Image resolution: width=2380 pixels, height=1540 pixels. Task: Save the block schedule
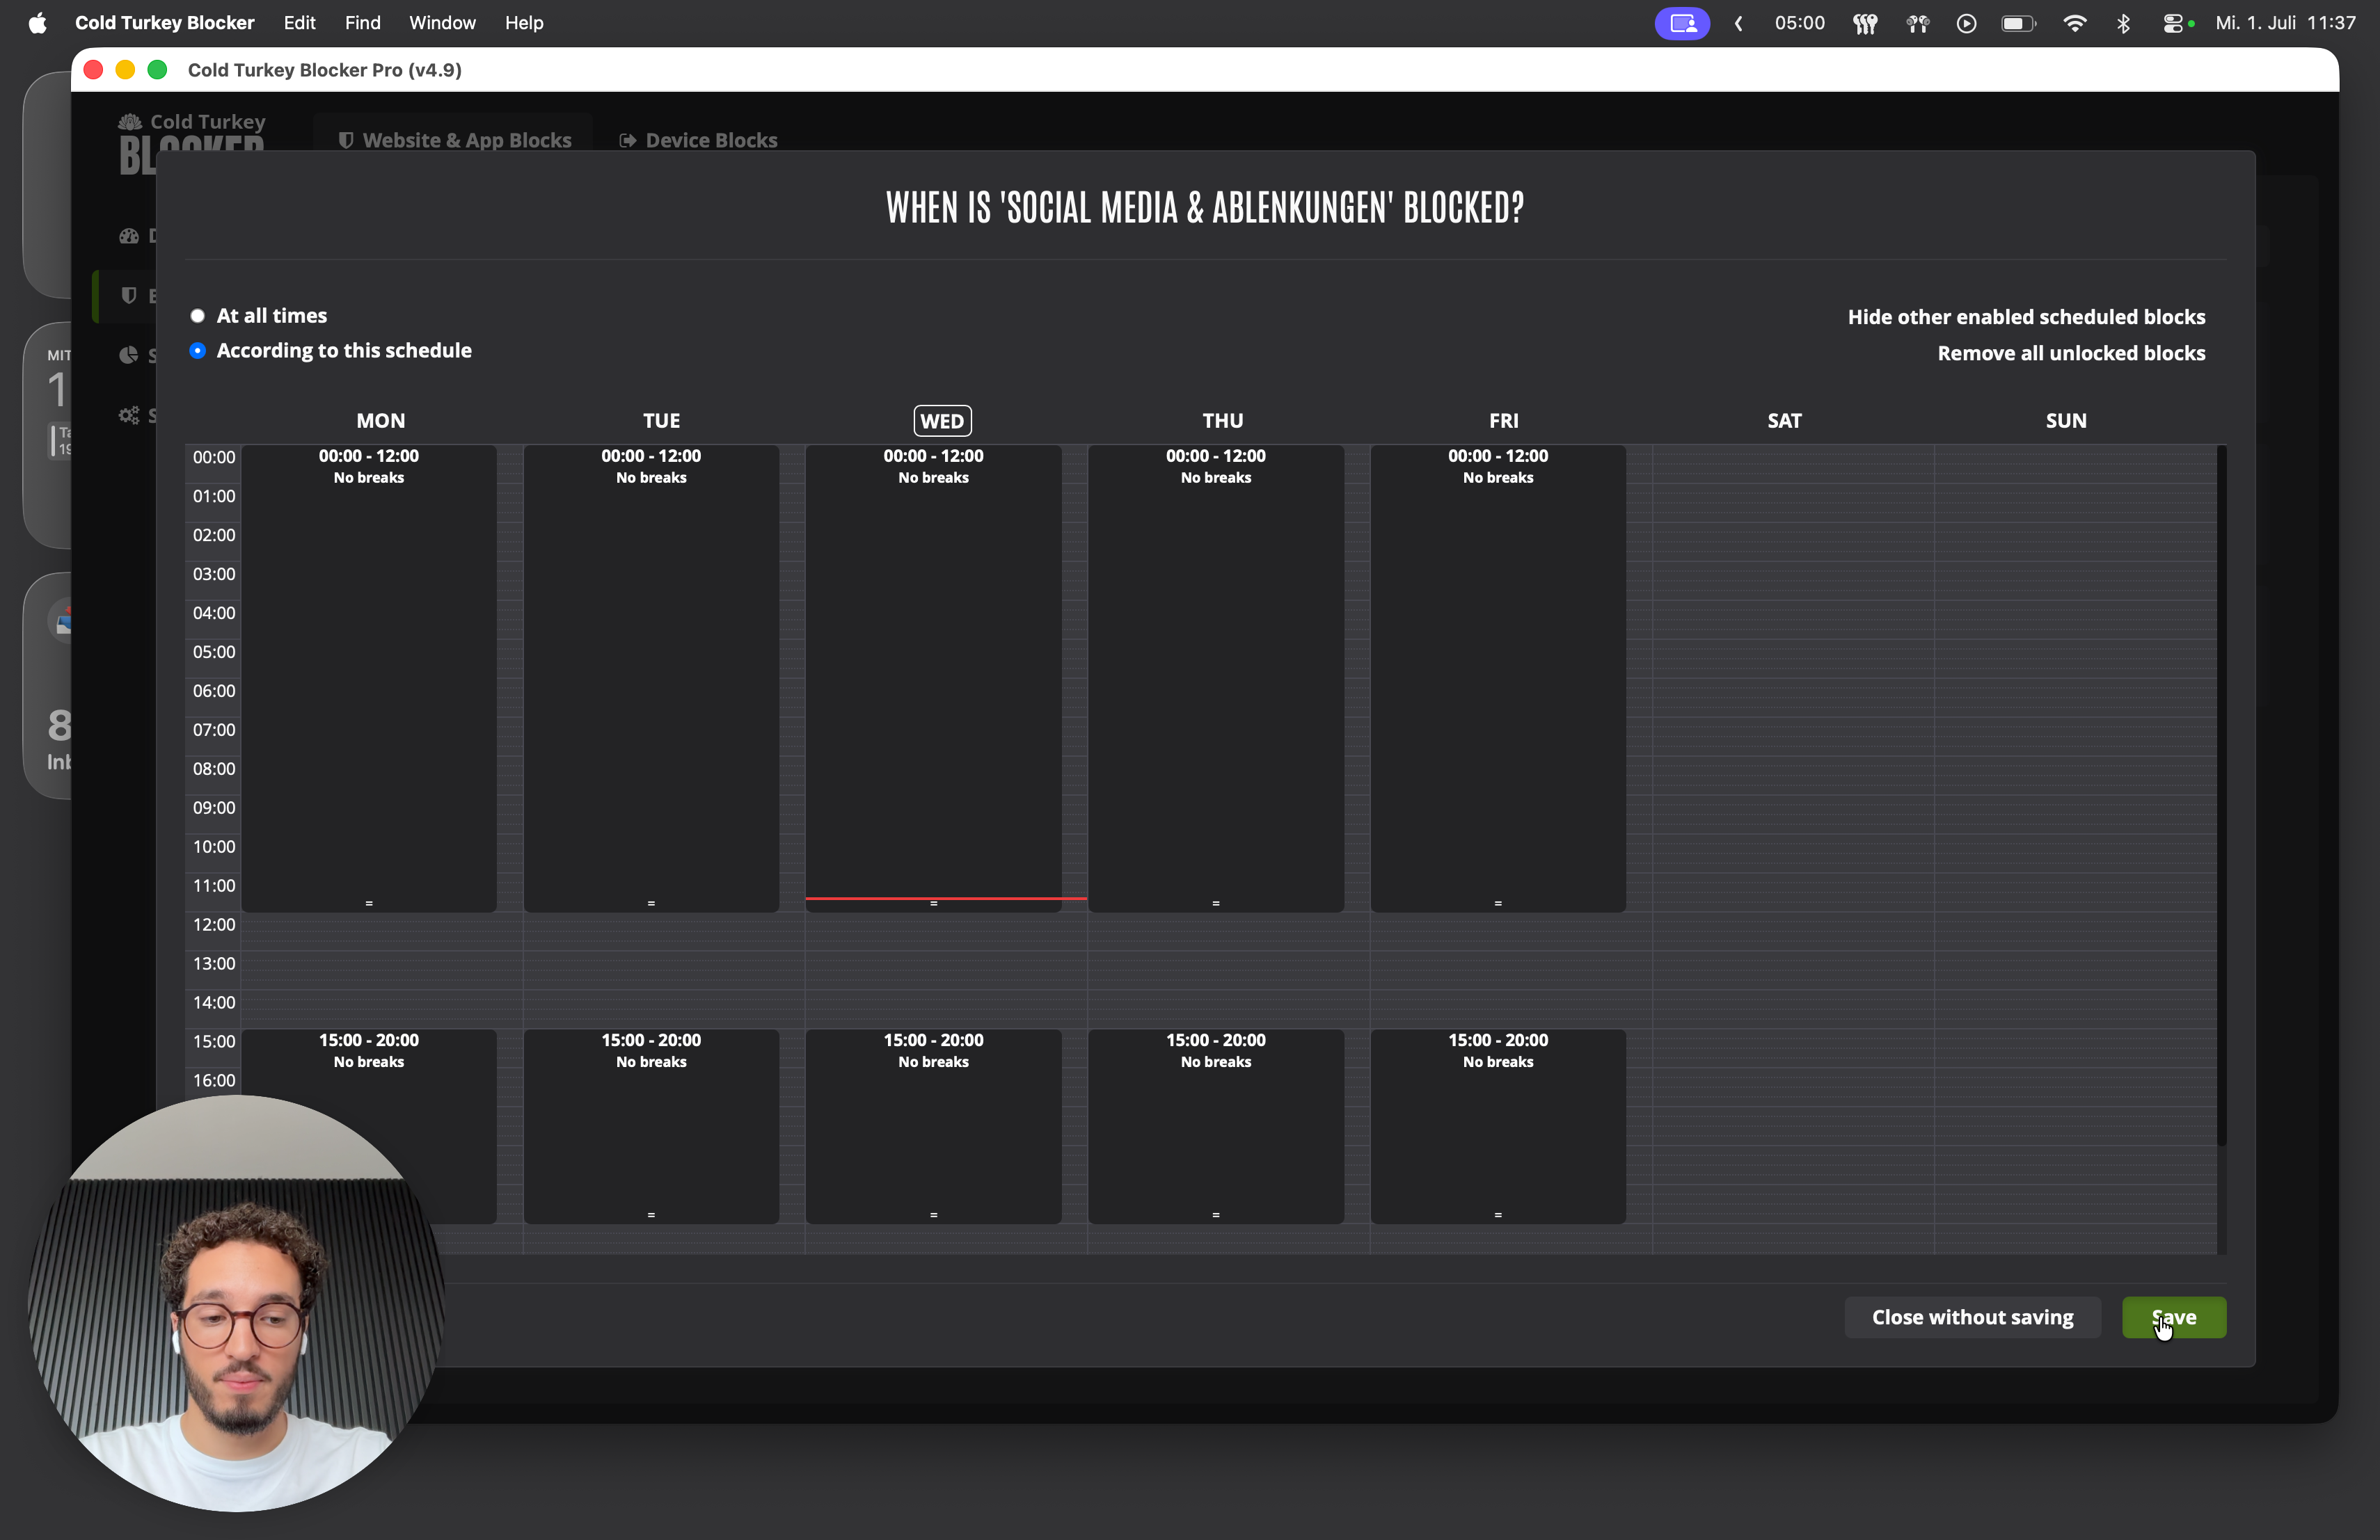click(2174, 1317)
